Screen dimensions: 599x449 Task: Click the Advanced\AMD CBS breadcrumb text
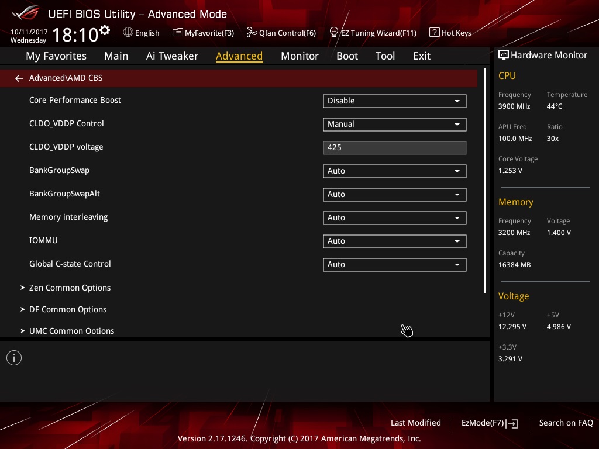pyautogui.click(x=66, y=78)
